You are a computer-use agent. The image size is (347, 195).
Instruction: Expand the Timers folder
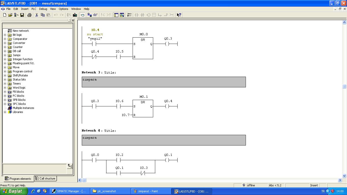tap(5, 84)
